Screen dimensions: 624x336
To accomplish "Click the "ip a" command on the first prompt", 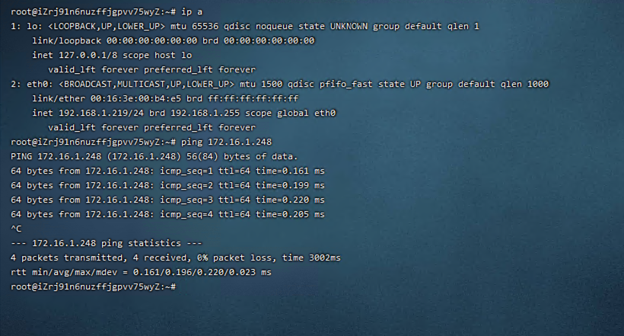I will (x=196, y=12).
